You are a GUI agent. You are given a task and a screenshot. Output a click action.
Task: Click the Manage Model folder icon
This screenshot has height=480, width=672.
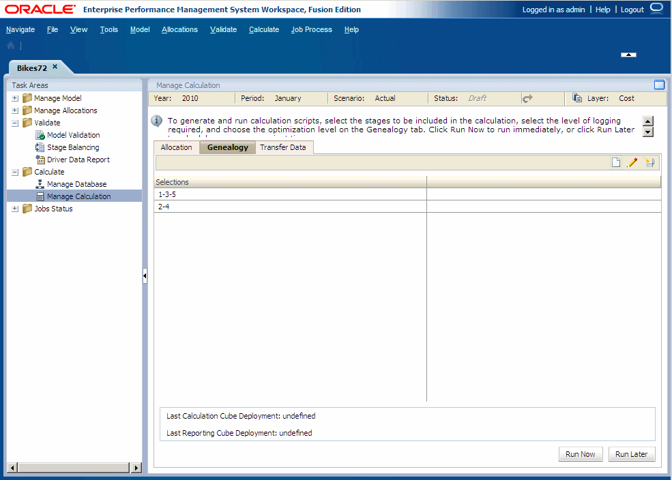coord(27,98)
